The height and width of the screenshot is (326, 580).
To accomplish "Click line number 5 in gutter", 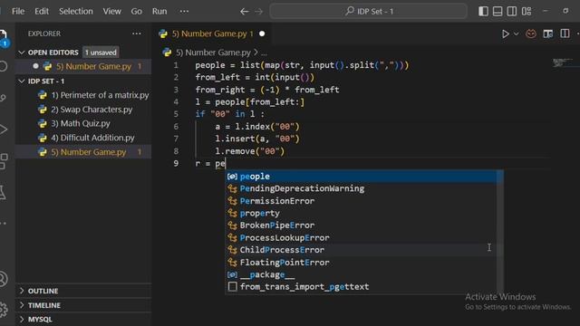I will [x=176, y=114].
